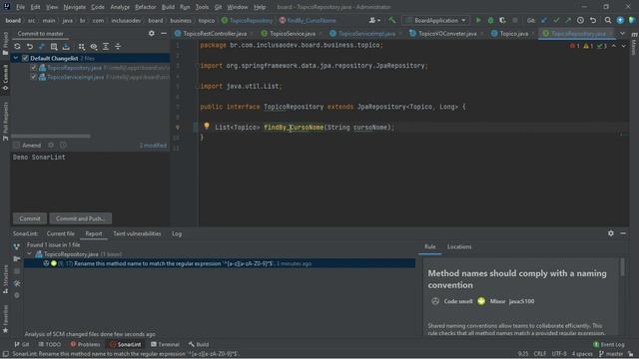Uncheck TopicoRepository.java in changelist
Viewport: 639px width, 359px height.
pyautogui.click(x=34, y=68)
